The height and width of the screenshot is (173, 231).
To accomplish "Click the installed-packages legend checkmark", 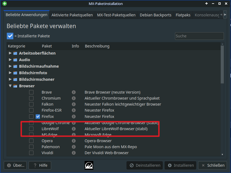I will tap(10, 36).
